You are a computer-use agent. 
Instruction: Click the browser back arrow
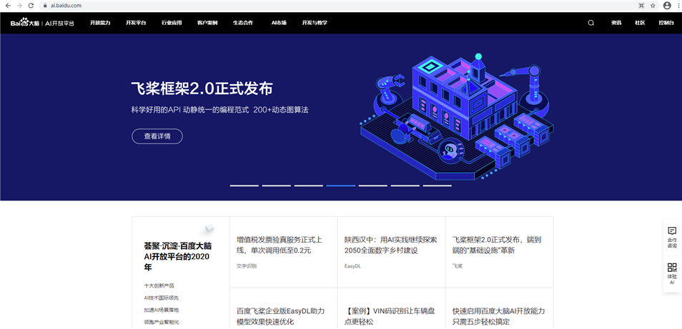(x=8, y=6)
